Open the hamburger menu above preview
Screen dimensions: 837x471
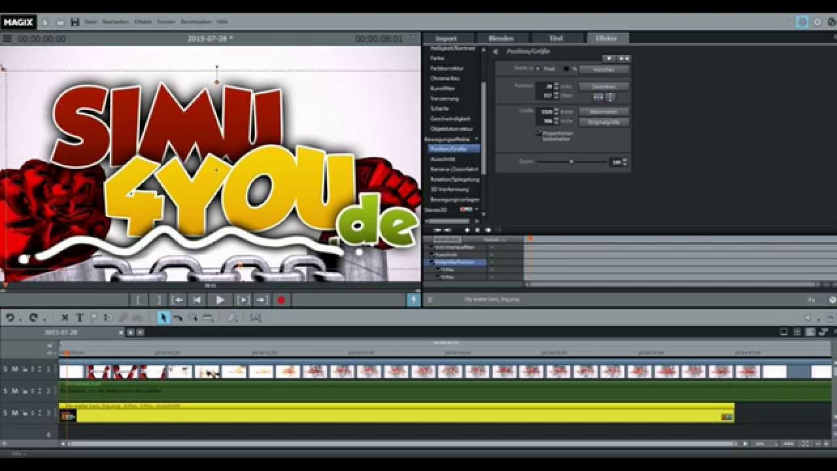pyautogui.click(x=7, y=39)
